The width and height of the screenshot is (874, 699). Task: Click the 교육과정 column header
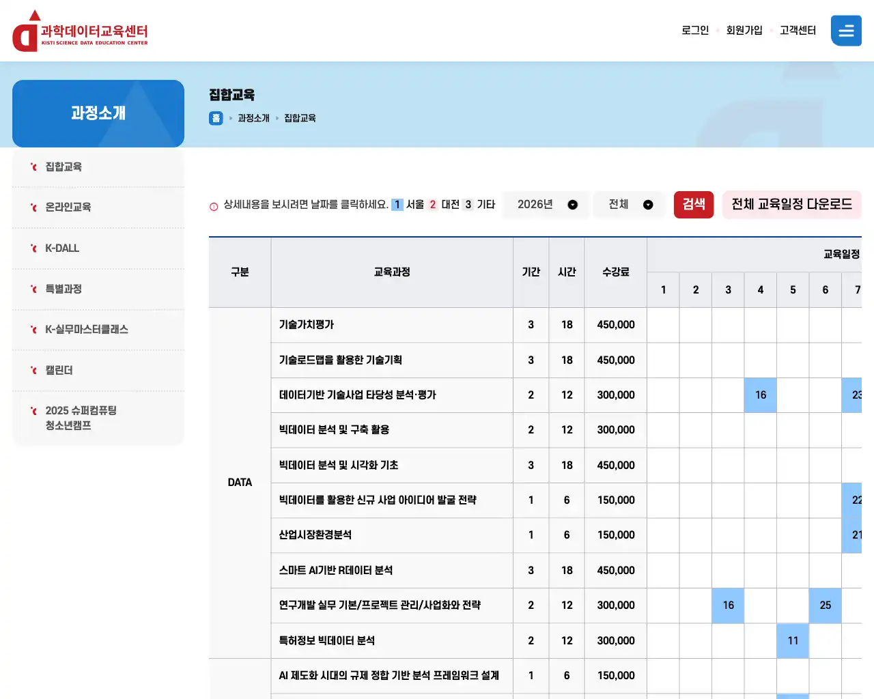pyautogui.click(x=392, y=272)
